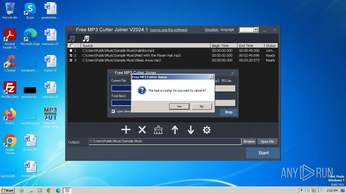This screenshot has height=194, width=346.
Task: Click the Current File progress bar
Action: 173,88
